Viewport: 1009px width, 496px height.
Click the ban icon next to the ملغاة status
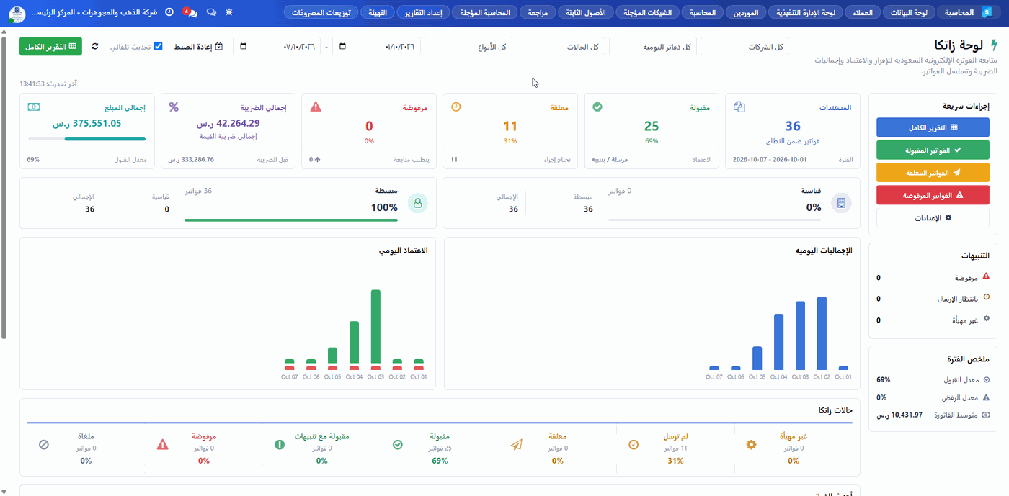(x=44, y=445)
